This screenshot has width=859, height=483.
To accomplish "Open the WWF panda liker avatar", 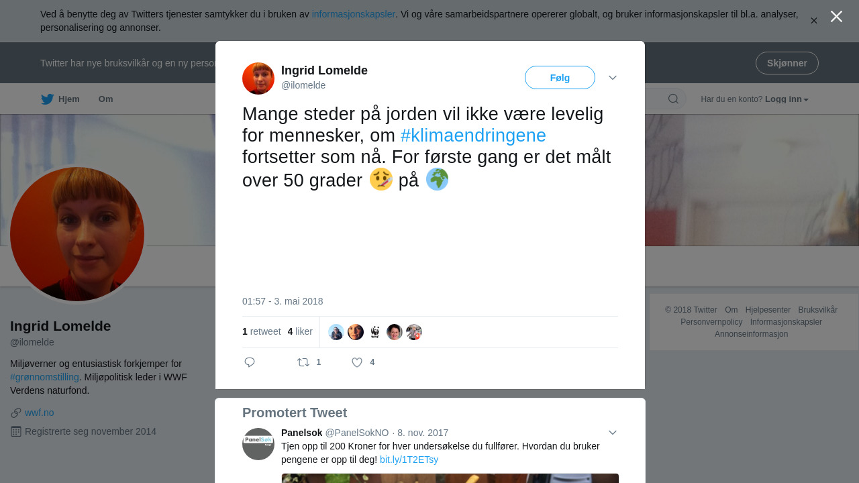I will pyautogui.click(x=375, y=332).
